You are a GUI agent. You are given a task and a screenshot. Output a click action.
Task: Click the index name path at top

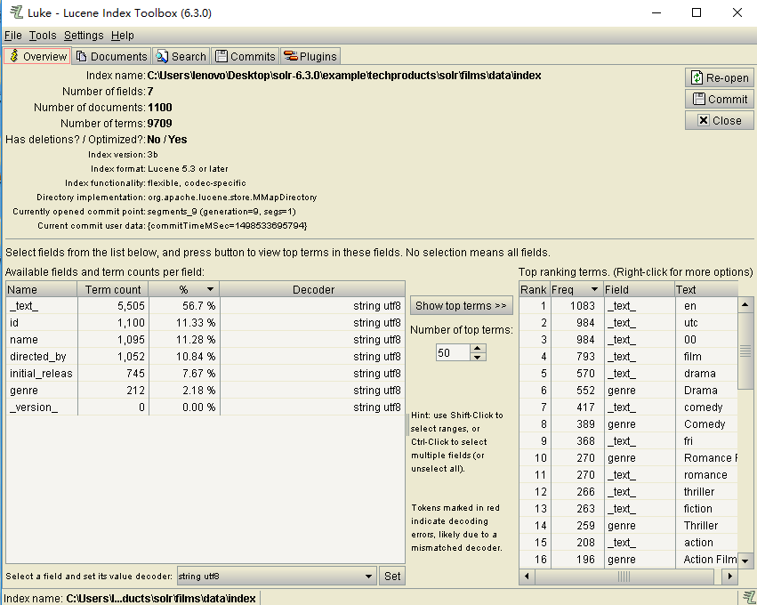pos(343,76)
